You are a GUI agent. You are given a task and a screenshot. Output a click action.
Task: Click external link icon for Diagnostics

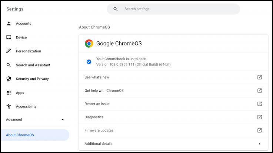(x=260, y=117)
